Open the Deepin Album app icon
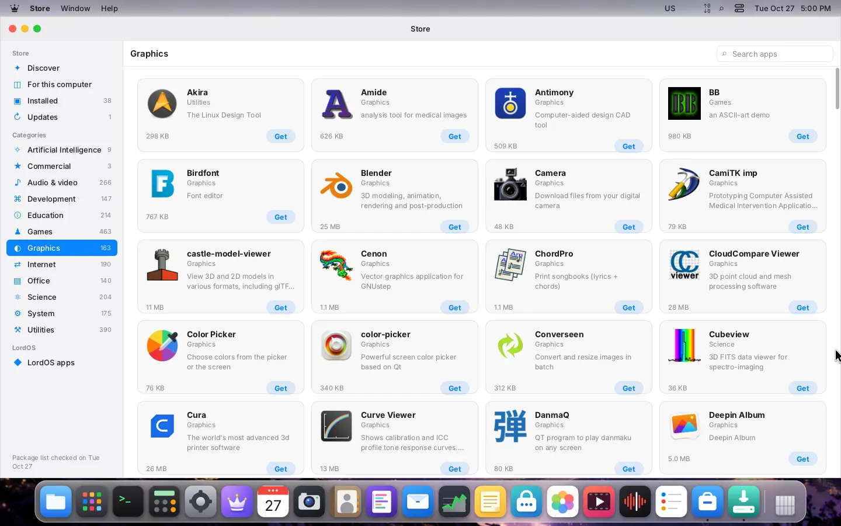Image resolution: width=841 pixels, height=526 pixels. [x=684, y=427]
